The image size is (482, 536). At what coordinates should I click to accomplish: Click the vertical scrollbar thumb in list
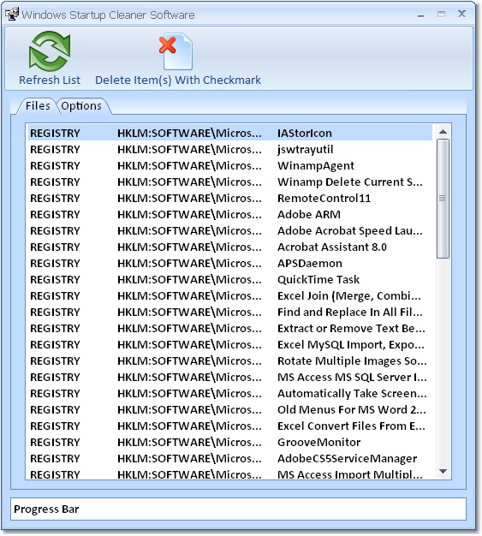[443, 199]
